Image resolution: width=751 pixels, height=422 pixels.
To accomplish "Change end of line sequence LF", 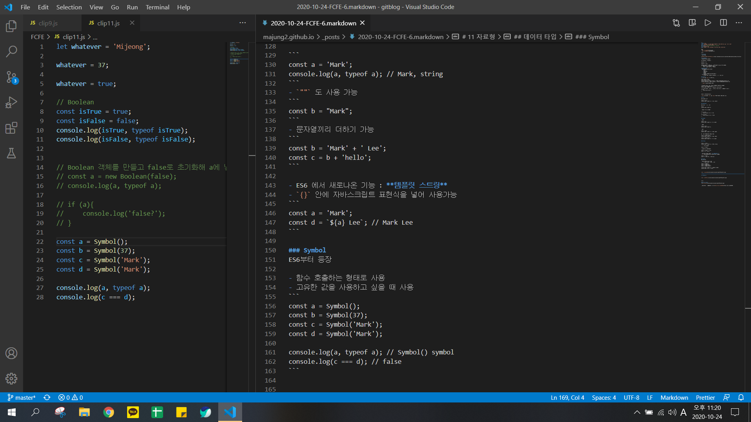I will 650,397.
